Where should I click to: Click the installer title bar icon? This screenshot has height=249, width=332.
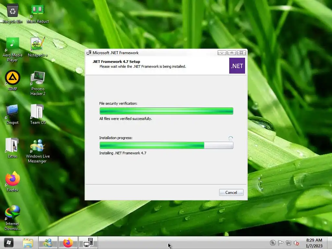click(89, 53)
